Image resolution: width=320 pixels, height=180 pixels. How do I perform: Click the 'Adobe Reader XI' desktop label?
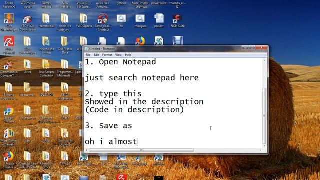point(9,5)
